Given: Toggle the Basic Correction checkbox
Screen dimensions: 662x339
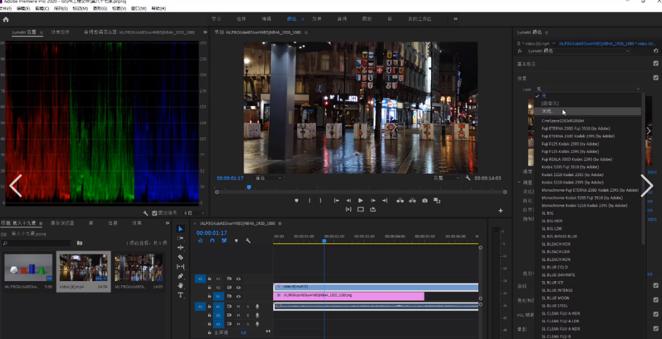Looking at the screenshot, I should point(655,63).
